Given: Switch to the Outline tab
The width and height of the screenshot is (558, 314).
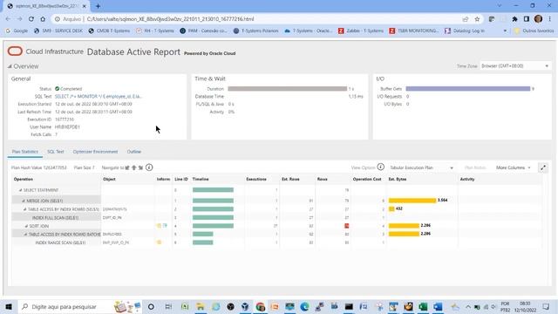Looking at the screenshot, I should (134, 152).
